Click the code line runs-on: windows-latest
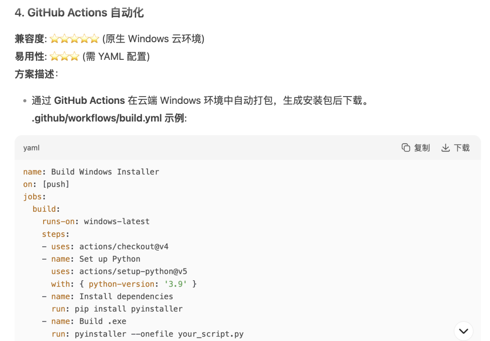490x341 pixels. (96, 221)
